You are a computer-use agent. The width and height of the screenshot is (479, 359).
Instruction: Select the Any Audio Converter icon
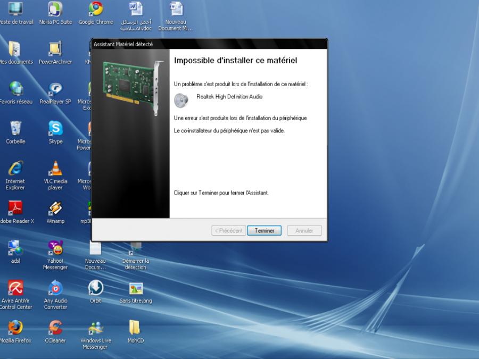click(55, 288)
